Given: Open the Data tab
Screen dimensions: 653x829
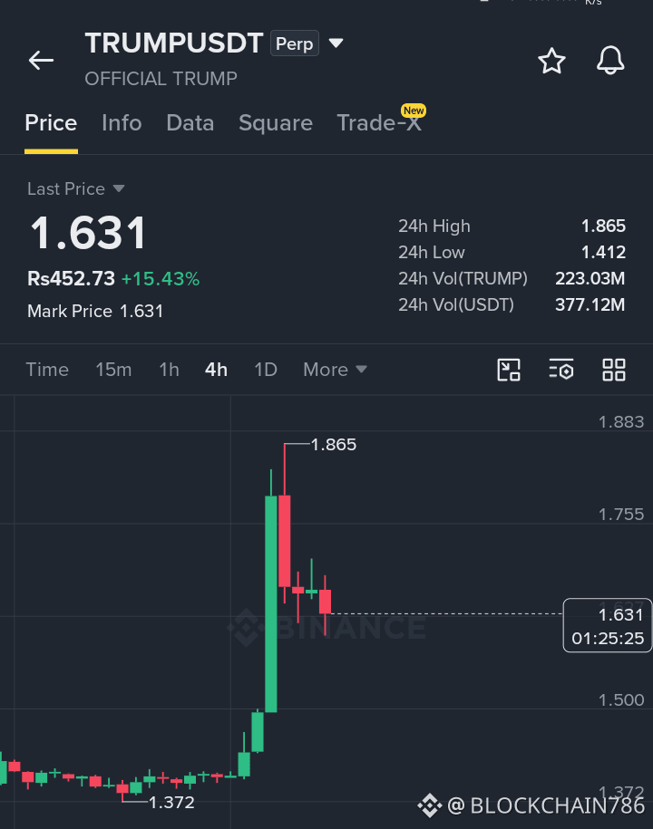Looking at the screenshot, I should 190,123.
